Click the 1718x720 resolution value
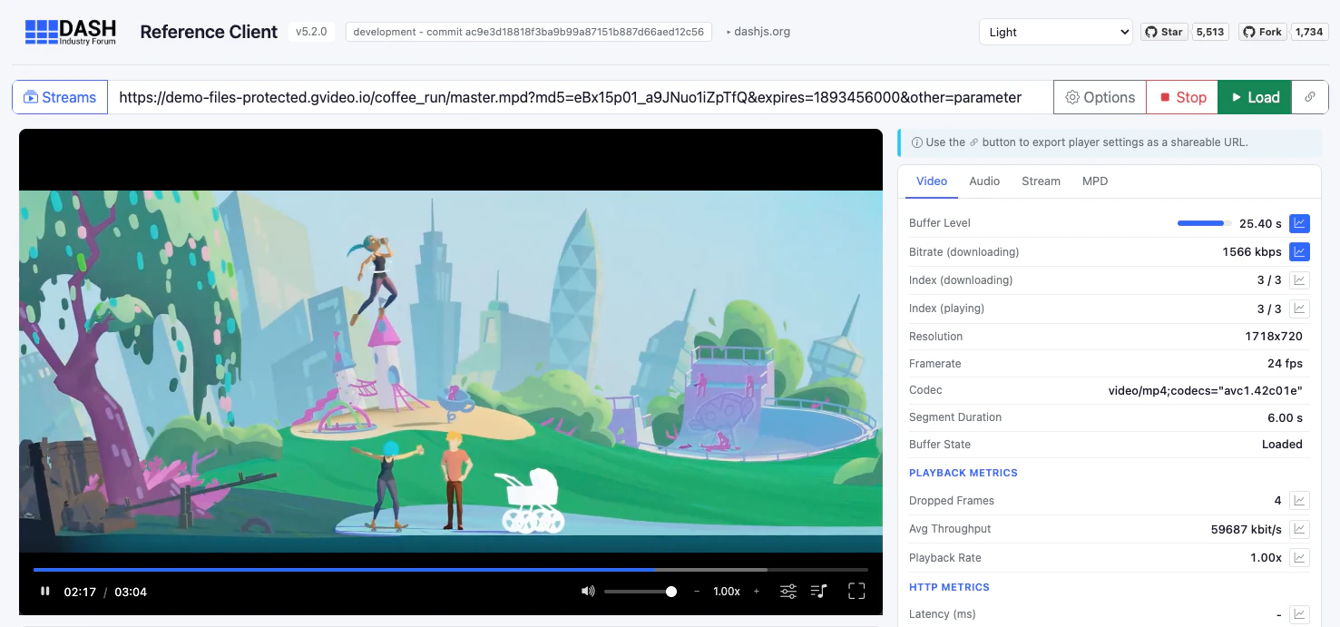The width and height of the screenshot is (1340, 627). (1274, 337)
